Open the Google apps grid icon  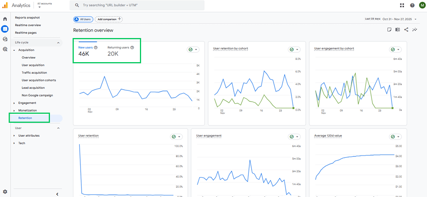(402, 5)
